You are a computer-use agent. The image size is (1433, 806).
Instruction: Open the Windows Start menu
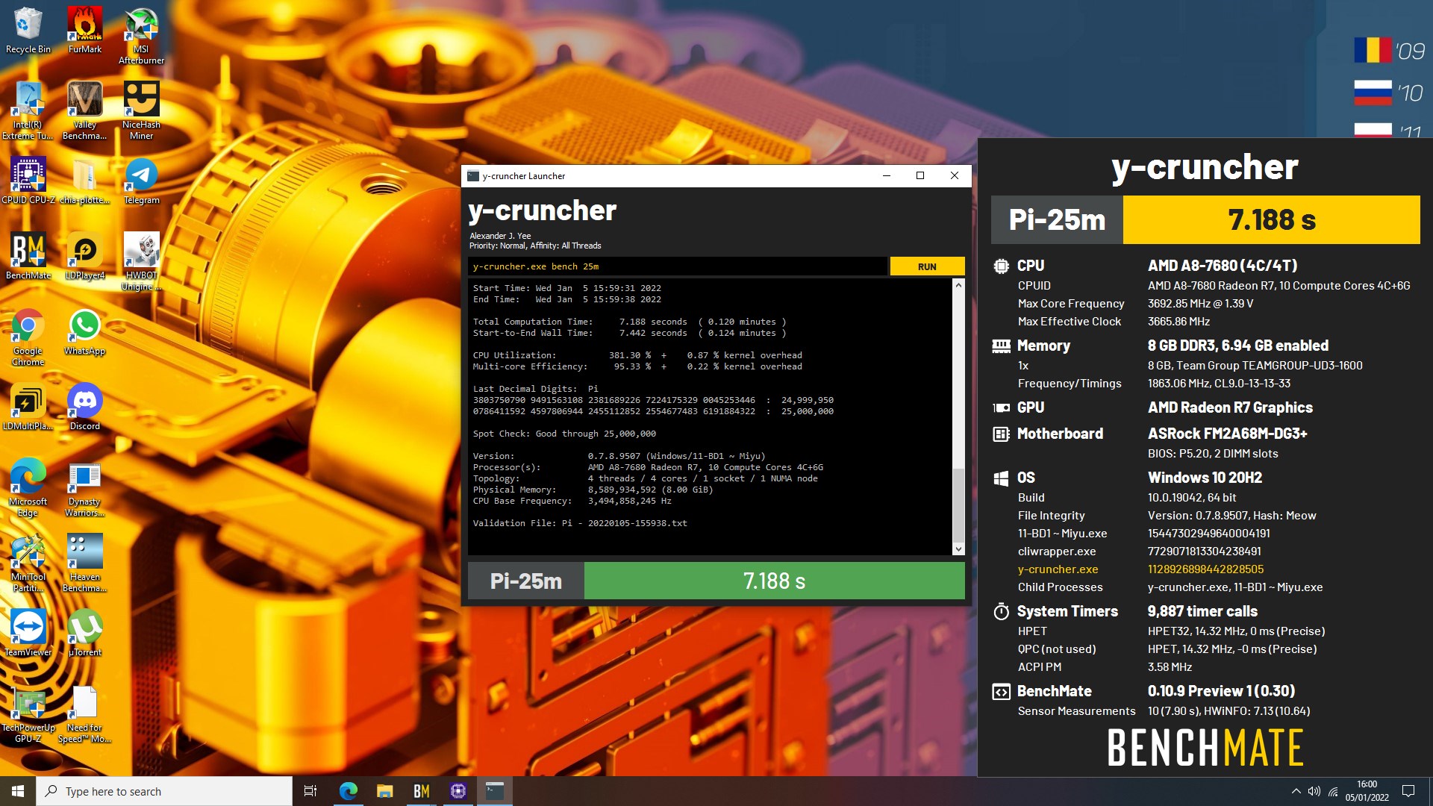(x=18, y=791)
